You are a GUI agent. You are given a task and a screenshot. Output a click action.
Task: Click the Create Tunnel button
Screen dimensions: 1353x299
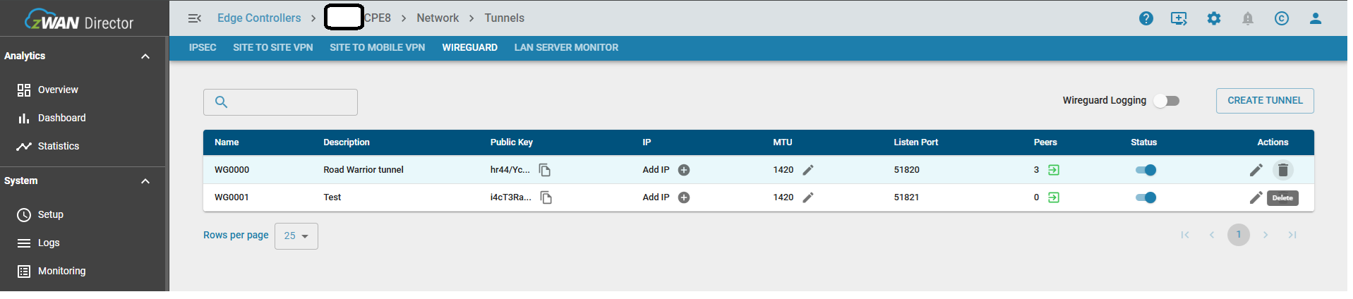point(1264,101)
